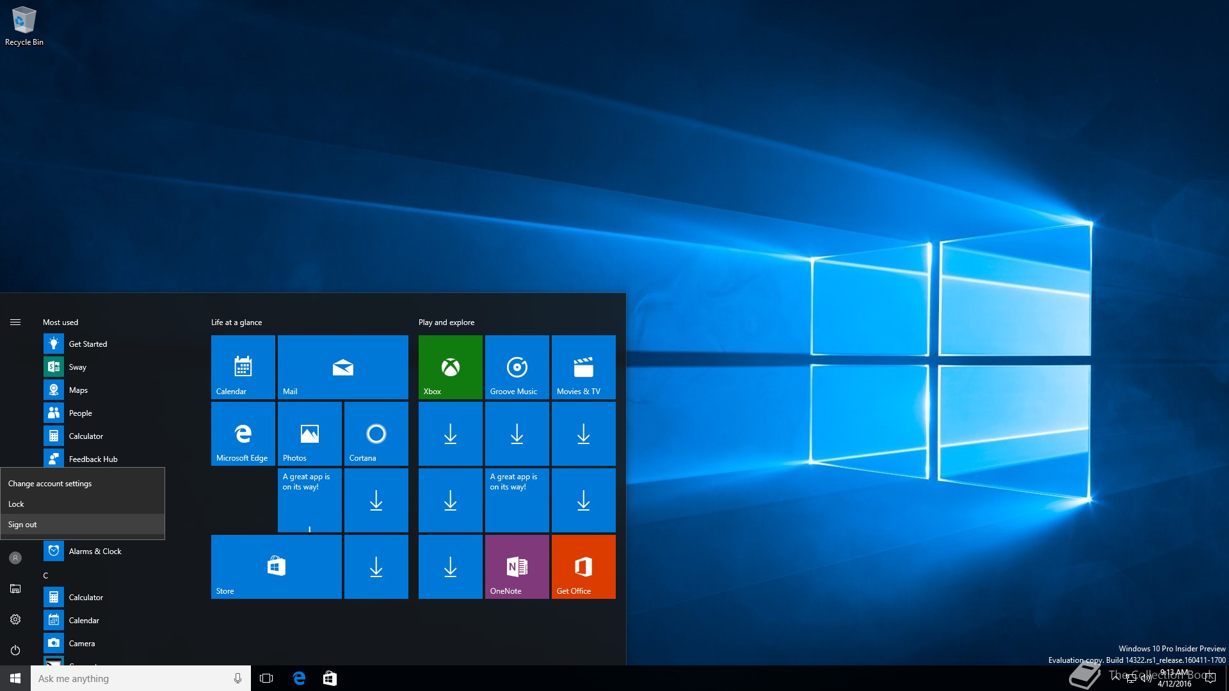
Task: Choose Sign out from account menu
Action: (x=83, y=525)
